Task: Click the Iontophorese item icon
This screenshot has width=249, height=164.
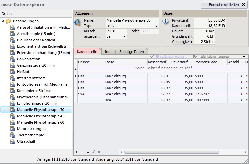Action: tap(12, 84)
